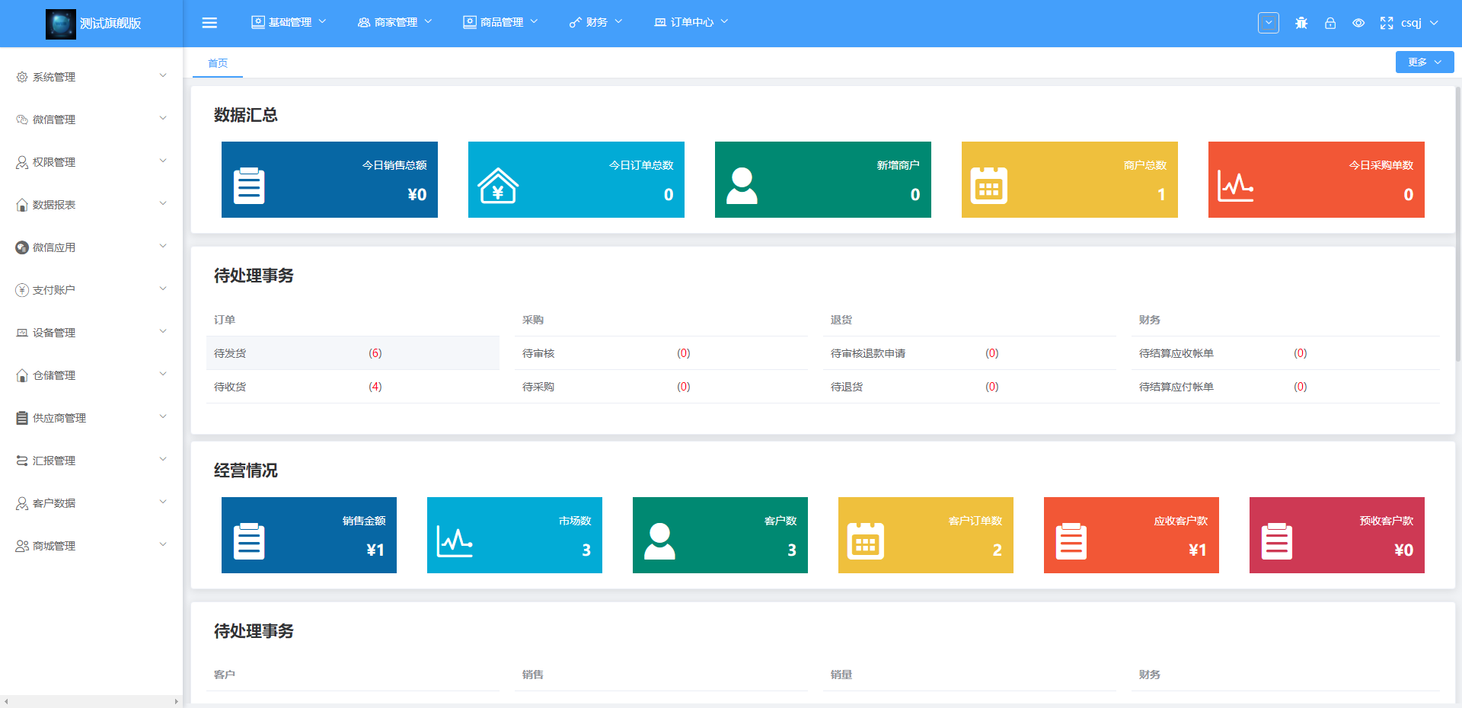
Task: Expand the 仓储管理 sidebar menu chevron
Action: [162, 374]
